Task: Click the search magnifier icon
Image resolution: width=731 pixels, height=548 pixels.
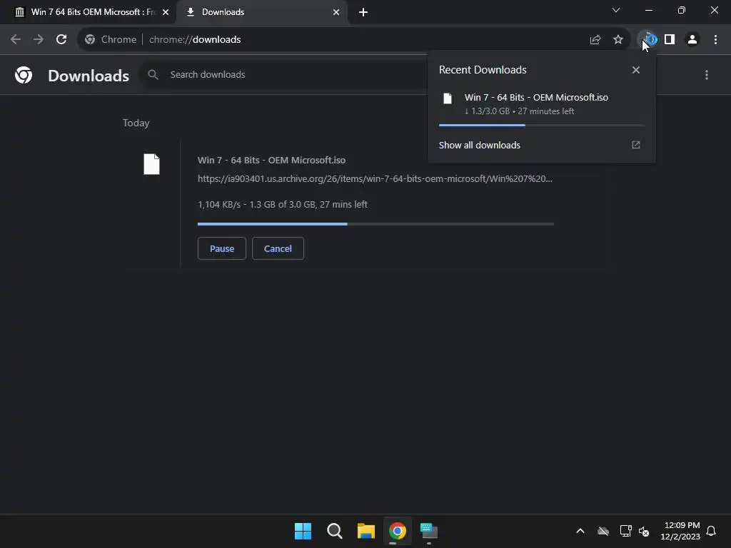Action: pyautogui.click(x=153, y=74)
